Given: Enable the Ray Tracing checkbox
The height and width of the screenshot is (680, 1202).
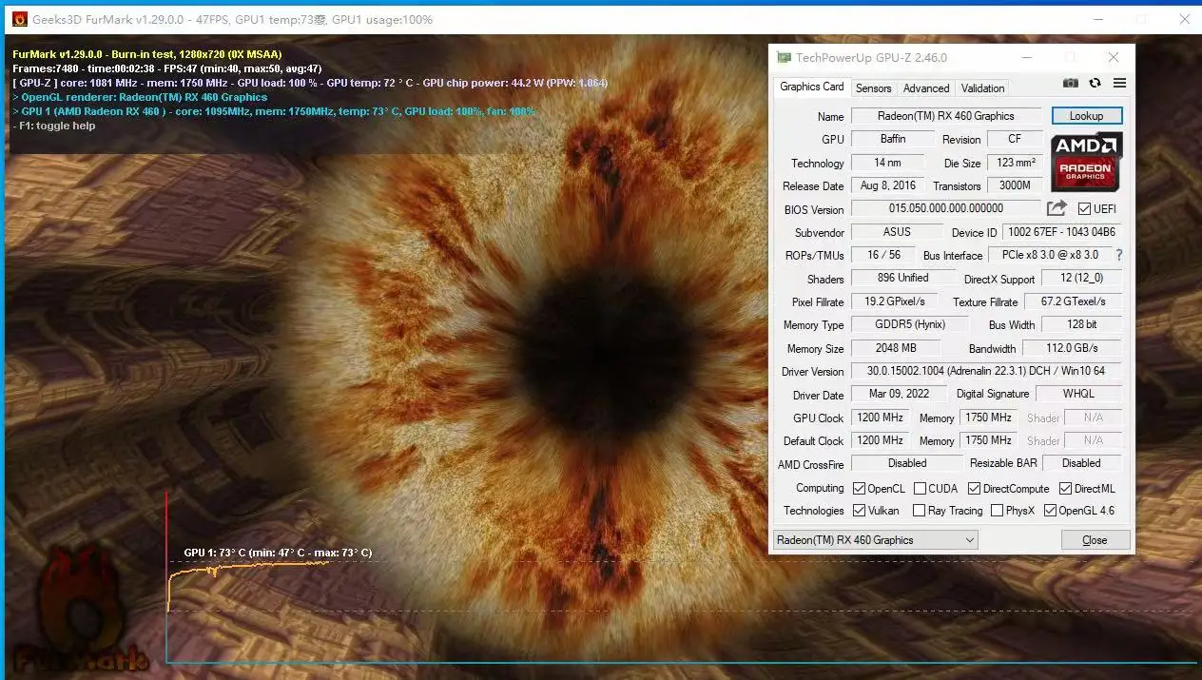Looking at the screenshot, I should click(919, 511).
